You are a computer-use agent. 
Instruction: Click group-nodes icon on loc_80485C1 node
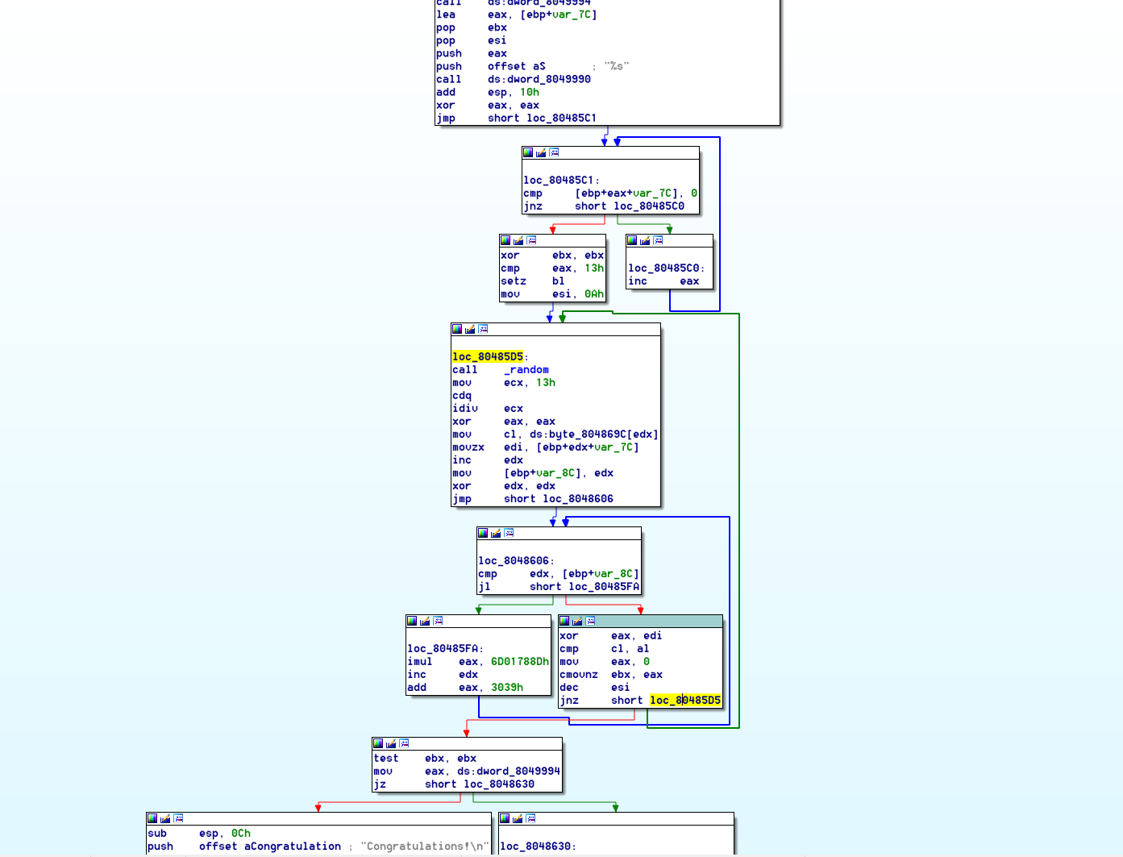[554, 152]
